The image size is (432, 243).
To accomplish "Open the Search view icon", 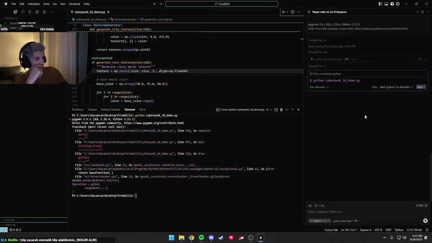I will coord(23,12).
